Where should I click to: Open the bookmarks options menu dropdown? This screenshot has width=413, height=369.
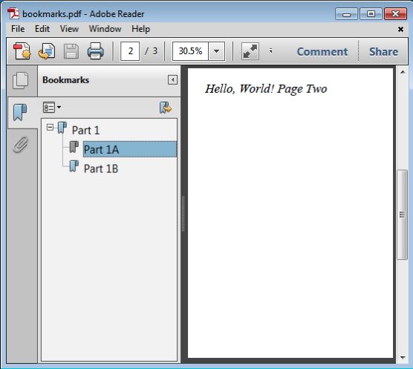52,108
